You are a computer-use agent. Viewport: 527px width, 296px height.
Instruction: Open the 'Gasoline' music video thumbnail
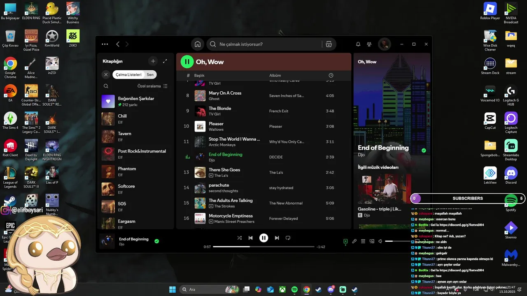tap(384, 189)
